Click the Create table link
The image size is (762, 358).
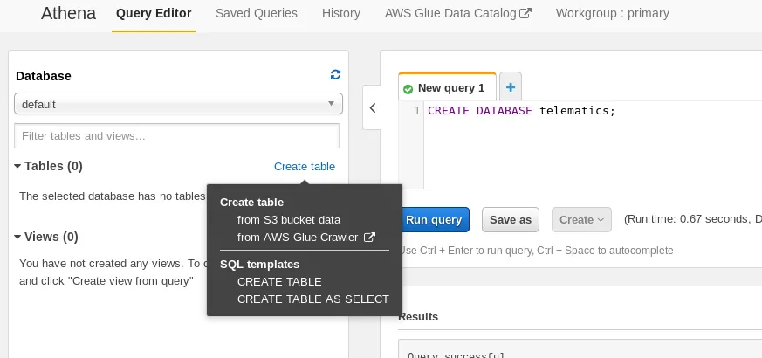[304, 166]
